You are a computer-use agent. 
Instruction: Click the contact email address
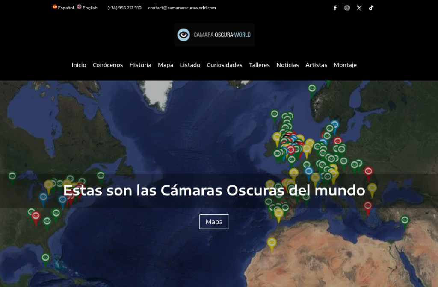coord(182,8)
